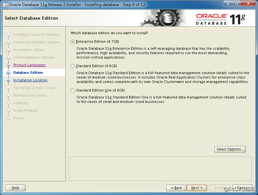Click Prerequisite Checks step label
The image size is (258, 195).
(x=30, y=95)
